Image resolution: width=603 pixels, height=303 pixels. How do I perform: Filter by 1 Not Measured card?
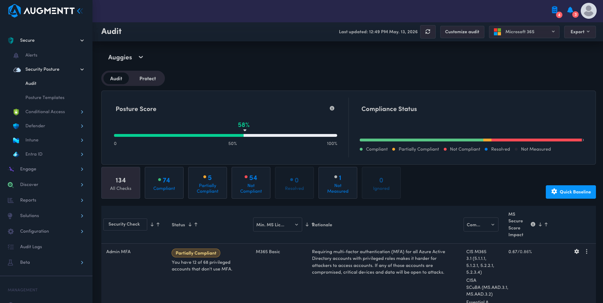click(x=338, y=183)
